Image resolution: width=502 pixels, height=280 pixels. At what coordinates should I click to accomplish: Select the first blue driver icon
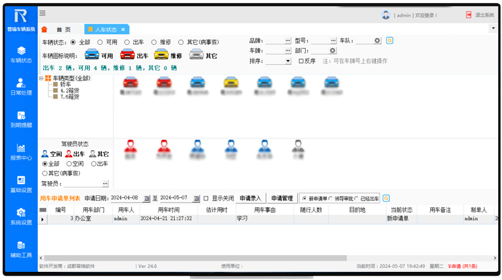[197, 146]
